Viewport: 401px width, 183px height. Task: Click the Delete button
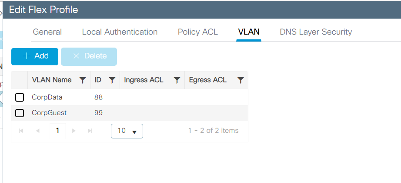(89, 57)
